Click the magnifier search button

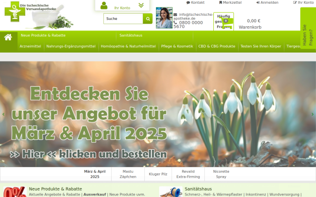(x=147, y=19)
